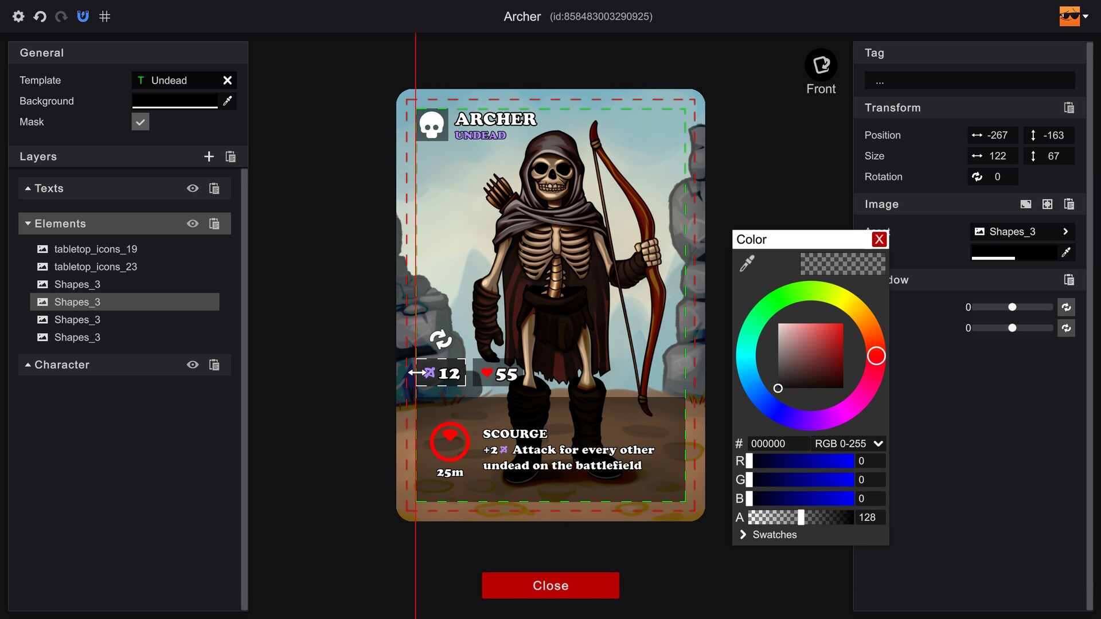This screenshot has width=1101, height=619.
Task: Switch to the Front card view
Action: pos(821,65)
